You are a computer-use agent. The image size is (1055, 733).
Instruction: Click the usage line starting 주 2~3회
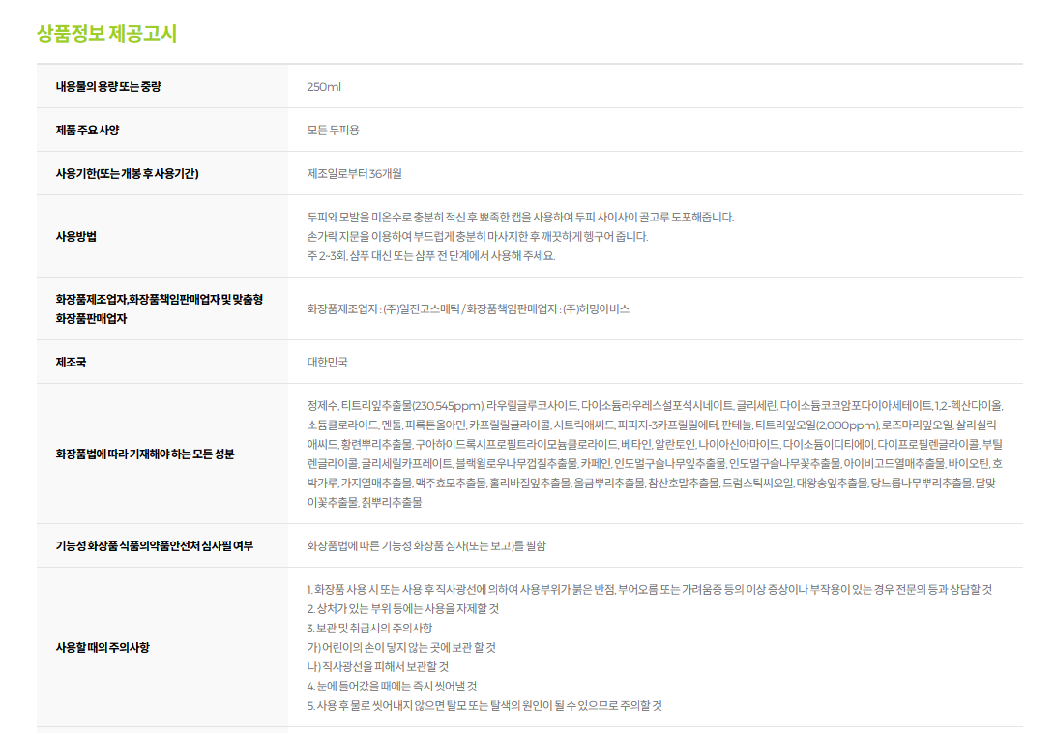coord(430,256)
